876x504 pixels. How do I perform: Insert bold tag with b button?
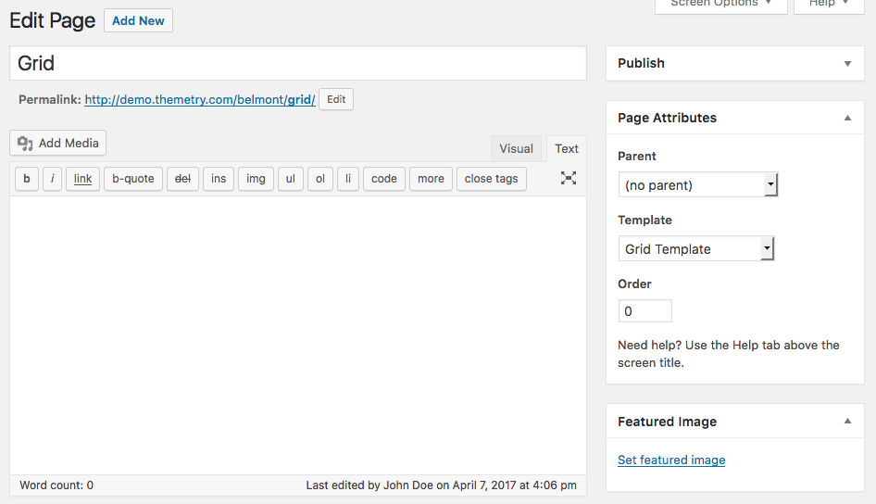pos(27,179)
